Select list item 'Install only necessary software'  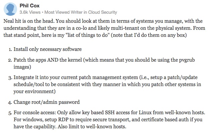coord(48,49)
